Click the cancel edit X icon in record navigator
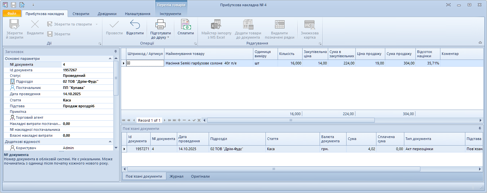The image size is (487, 193). click(x=199, y=120)
